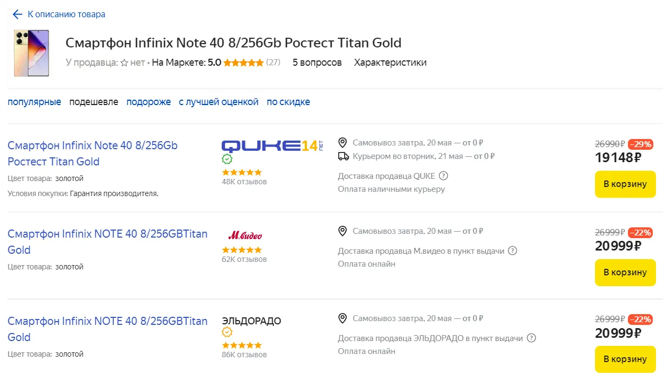This screenshot has width=663, height=382.
Task: Click the courier truck icon in QUKE offer
Action: coord(343,156)
